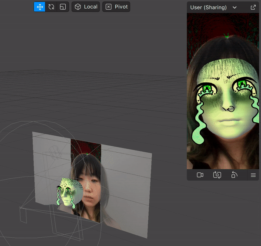Click the rotate device icon
This screenshot has height=246, width=261.
coord(234,175)
